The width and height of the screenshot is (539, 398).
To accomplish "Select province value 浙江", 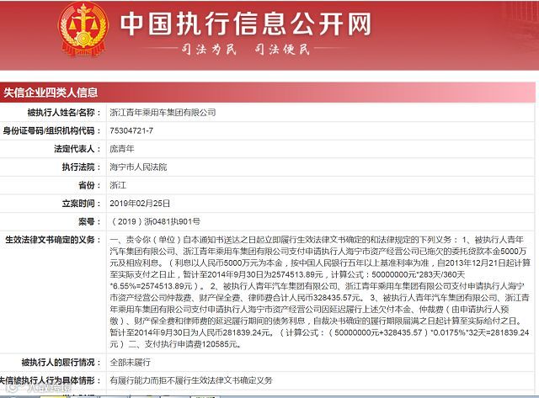I will click(118, 185).
